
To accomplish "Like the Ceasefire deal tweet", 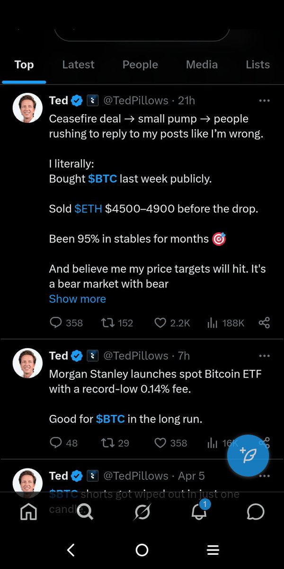I will click(x=161, y=323).
